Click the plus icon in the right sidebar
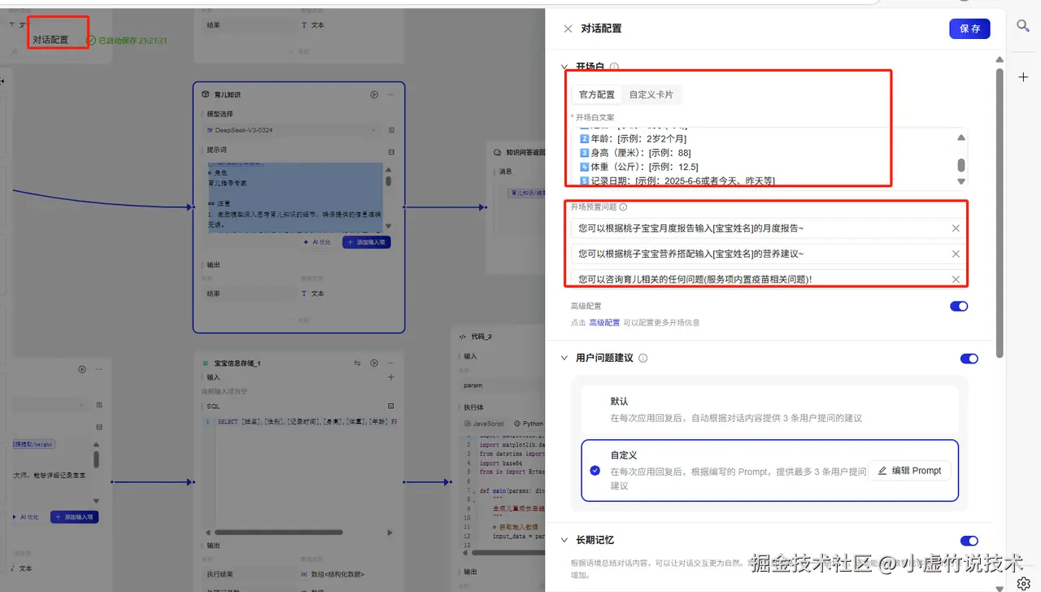The width and height of the screenshot is (1041, 592). (x=1022, y=77)
